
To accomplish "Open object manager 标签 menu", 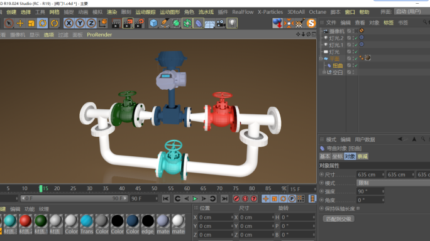I will pyautogui.click(x=389, y=23).
